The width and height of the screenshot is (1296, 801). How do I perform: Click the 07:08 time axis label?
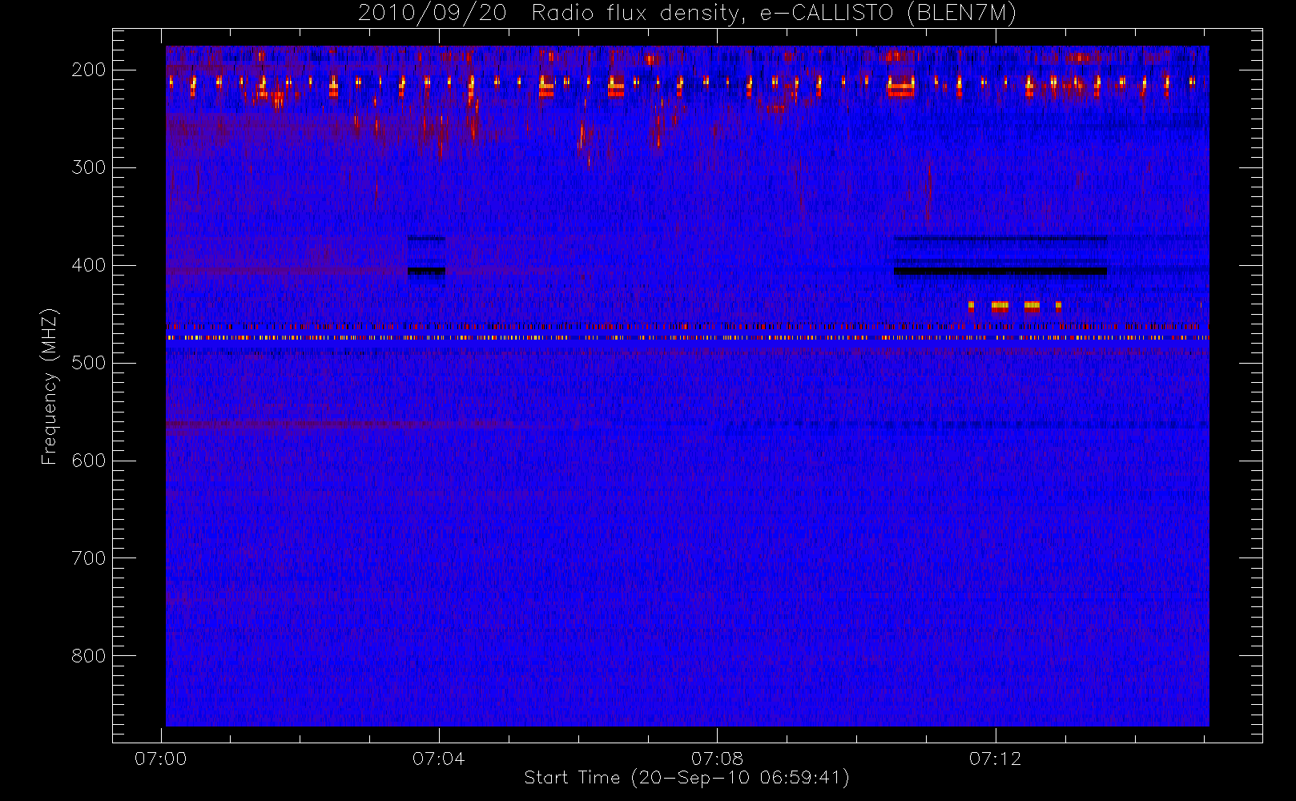717,759
